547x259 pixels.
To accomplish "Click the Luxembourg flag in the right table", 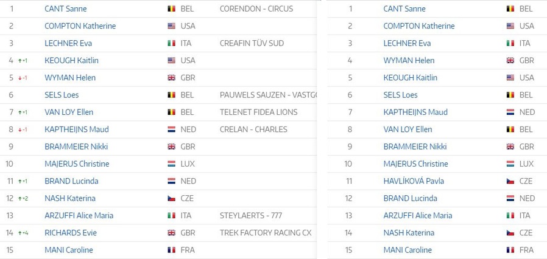I will [510, 164].
